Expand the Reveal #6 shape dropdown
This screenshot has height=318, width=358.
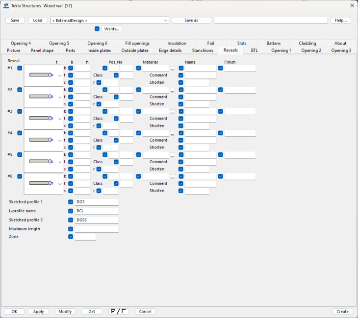tap(60, 184)
